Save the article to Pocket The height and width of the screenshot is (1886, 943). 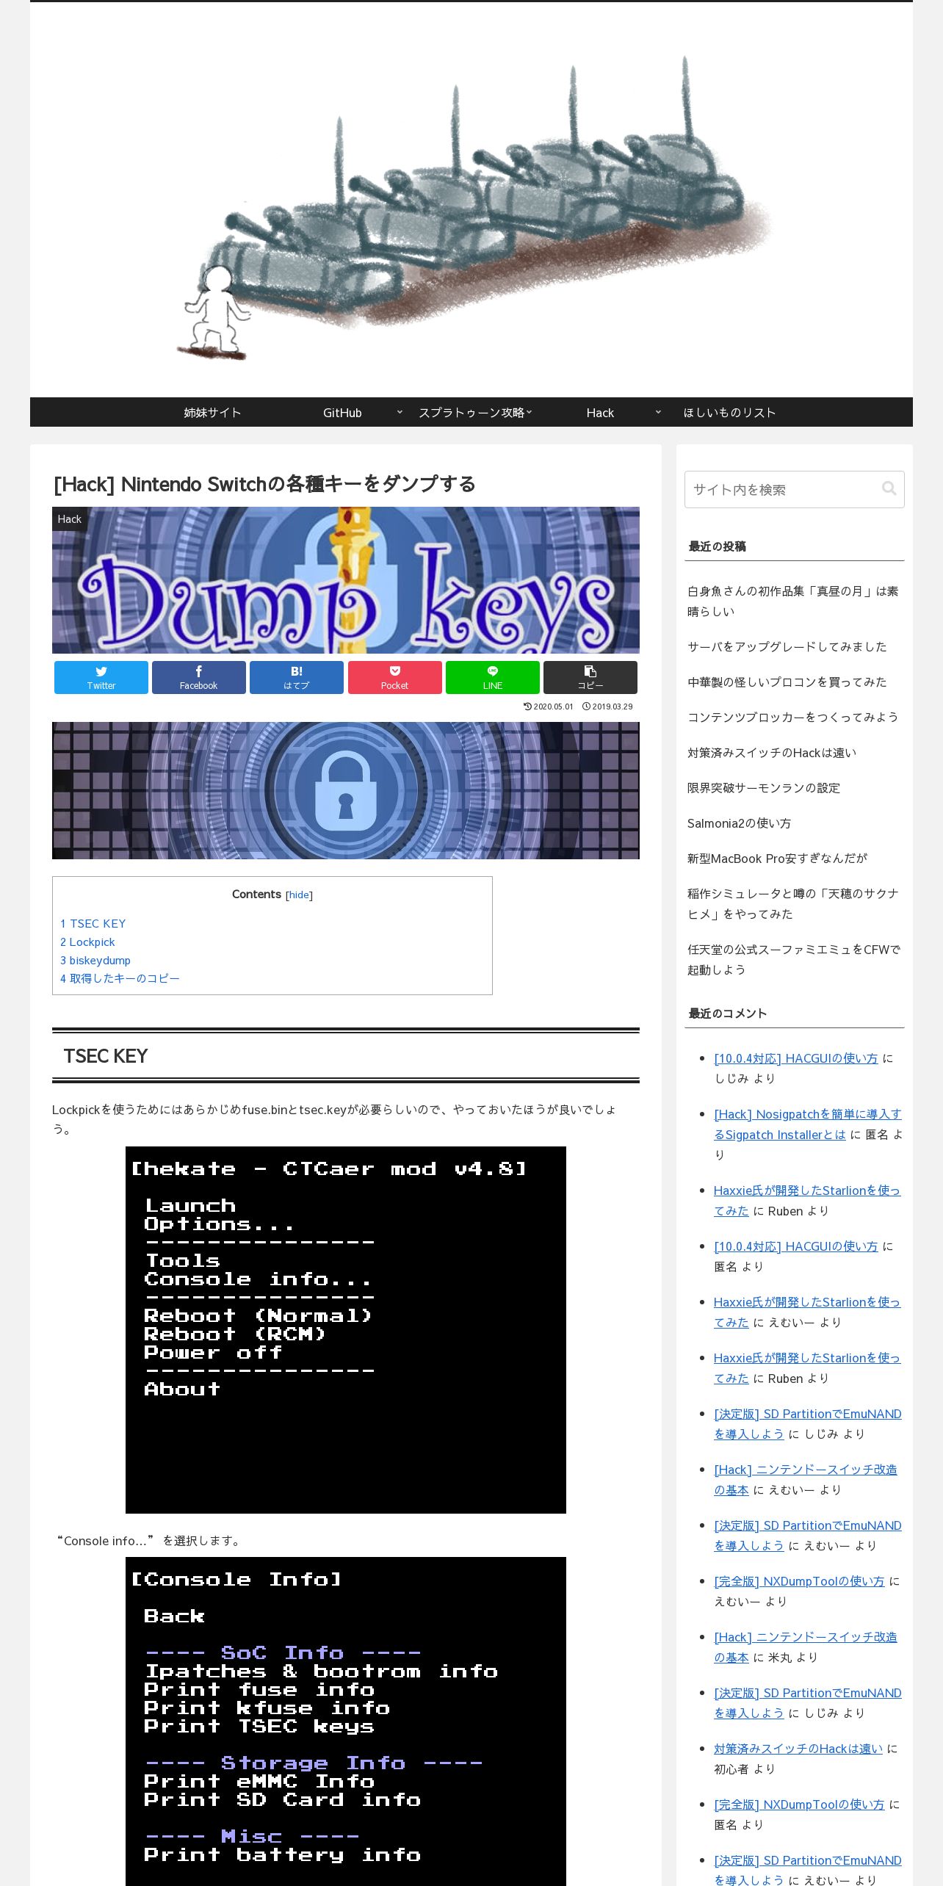point(395,677)
